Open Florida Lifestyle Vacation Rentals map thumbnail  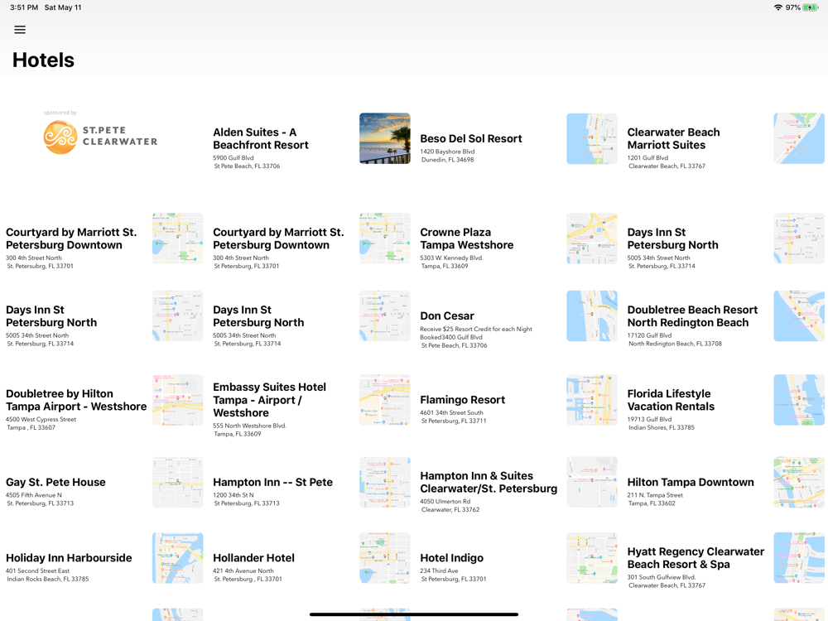799,400
